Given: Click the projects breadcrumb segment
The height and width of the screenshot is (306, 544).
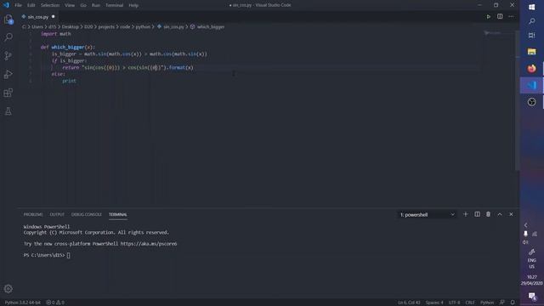Looking at the screenshot, I should pyautogui.click(x=106, y=26).
